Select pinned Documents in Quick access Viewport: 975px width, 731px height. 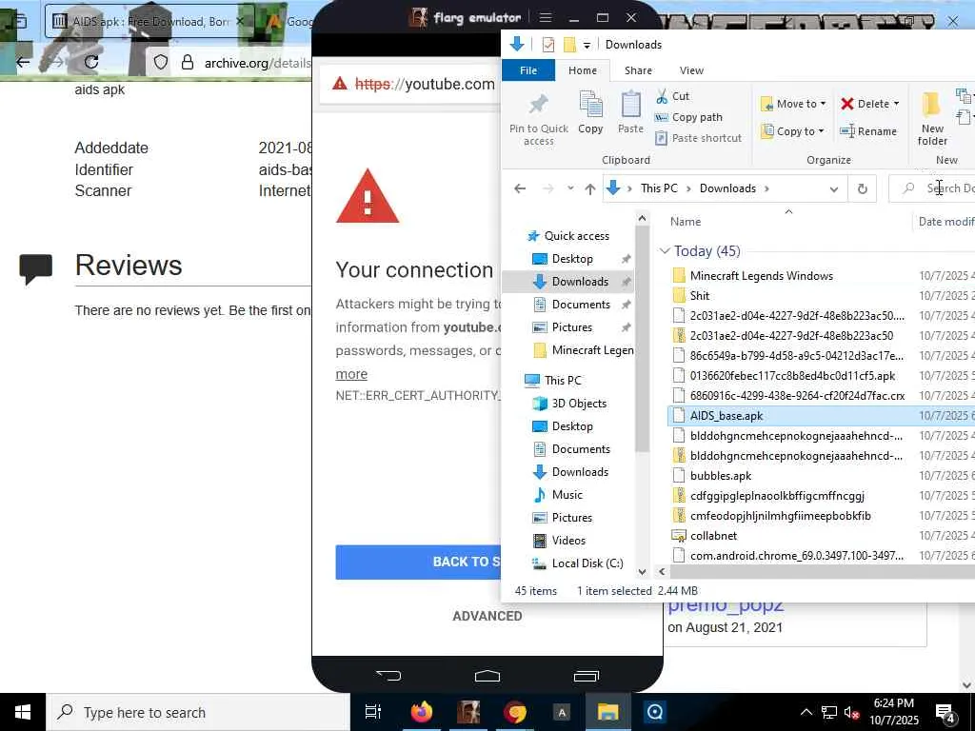[x=581, y=305]
